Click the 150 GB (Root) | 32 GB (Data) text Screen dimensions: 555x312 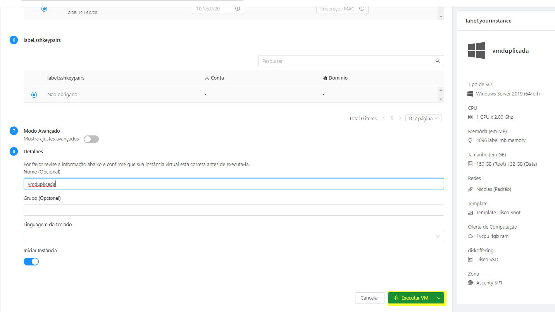pyautogui.click(x=507, y=164)
